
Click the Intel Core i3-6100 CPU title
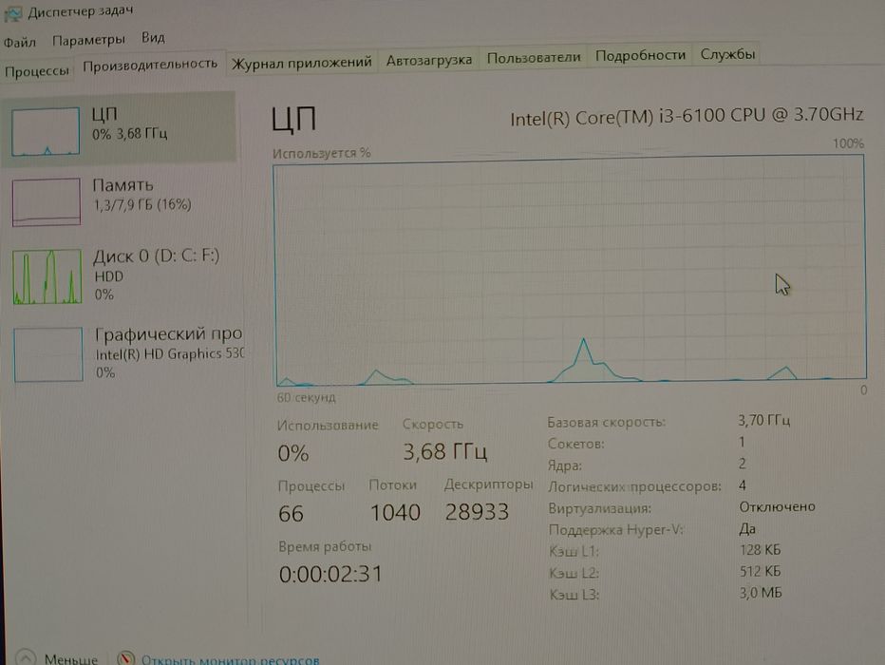tap(687, 116)
